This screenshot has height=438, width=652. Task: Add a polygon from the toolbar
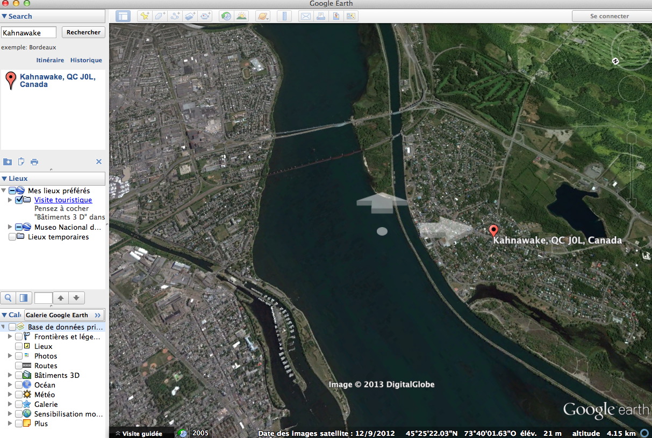[160, 16]
